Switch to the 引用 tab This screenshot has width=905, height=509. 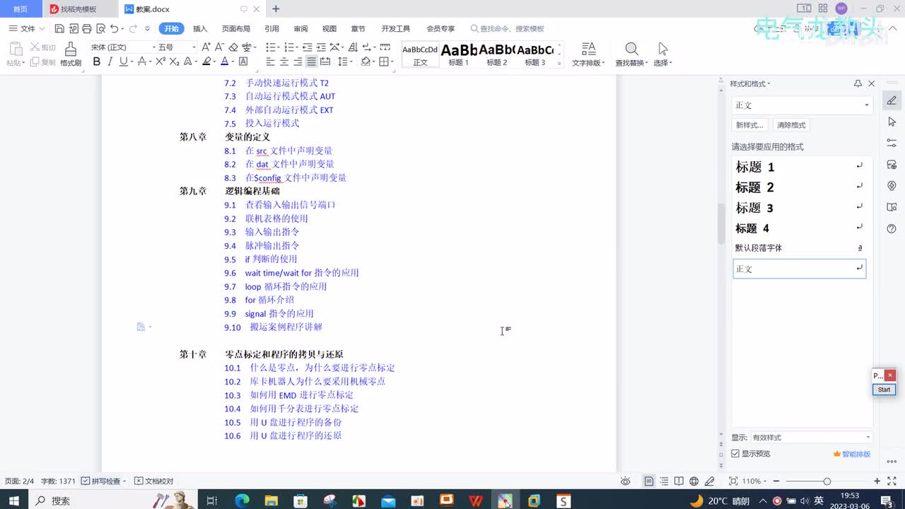[271, 29]
